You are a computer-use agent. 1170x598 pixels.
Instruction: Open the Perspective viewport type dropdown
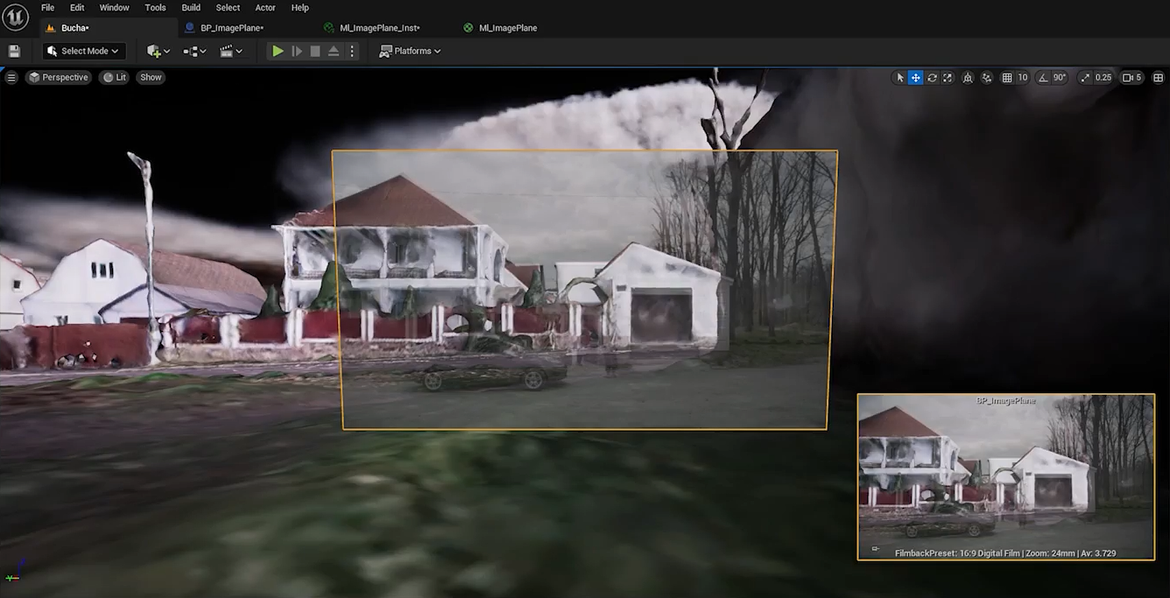(58, 77)
